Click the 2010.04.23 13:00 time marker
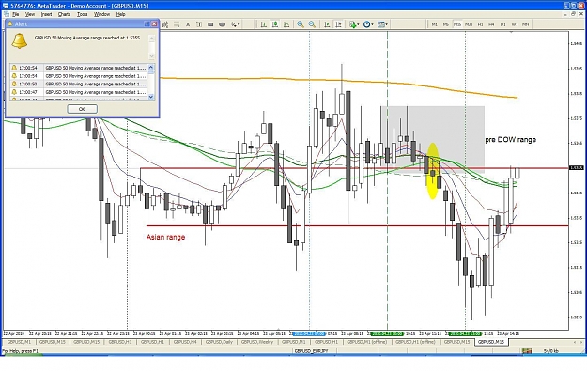 (x=465, y=333)
